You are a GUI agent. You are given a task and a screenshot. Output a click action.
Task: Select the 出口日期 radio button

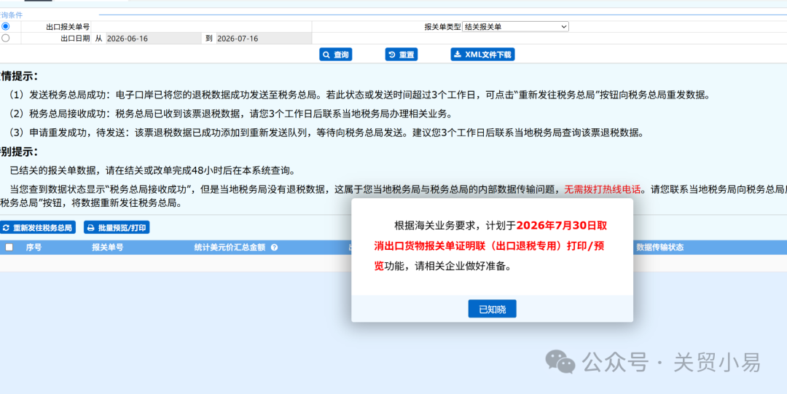(x=6, y=38)
